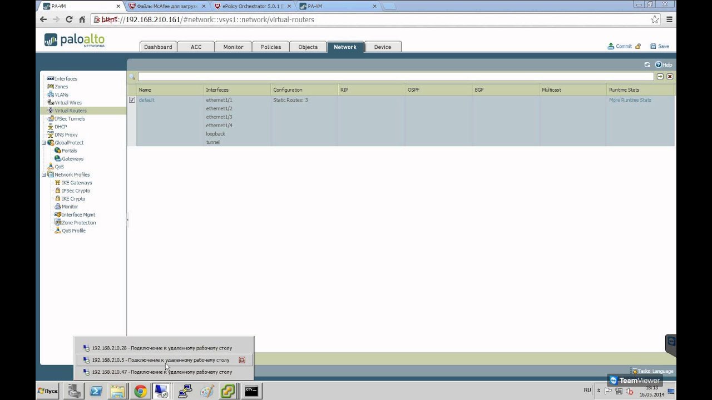Switch to the Dashboard tab
This screenshot has width=712, height=400.
pyautogui.click(x=158, y=47)
